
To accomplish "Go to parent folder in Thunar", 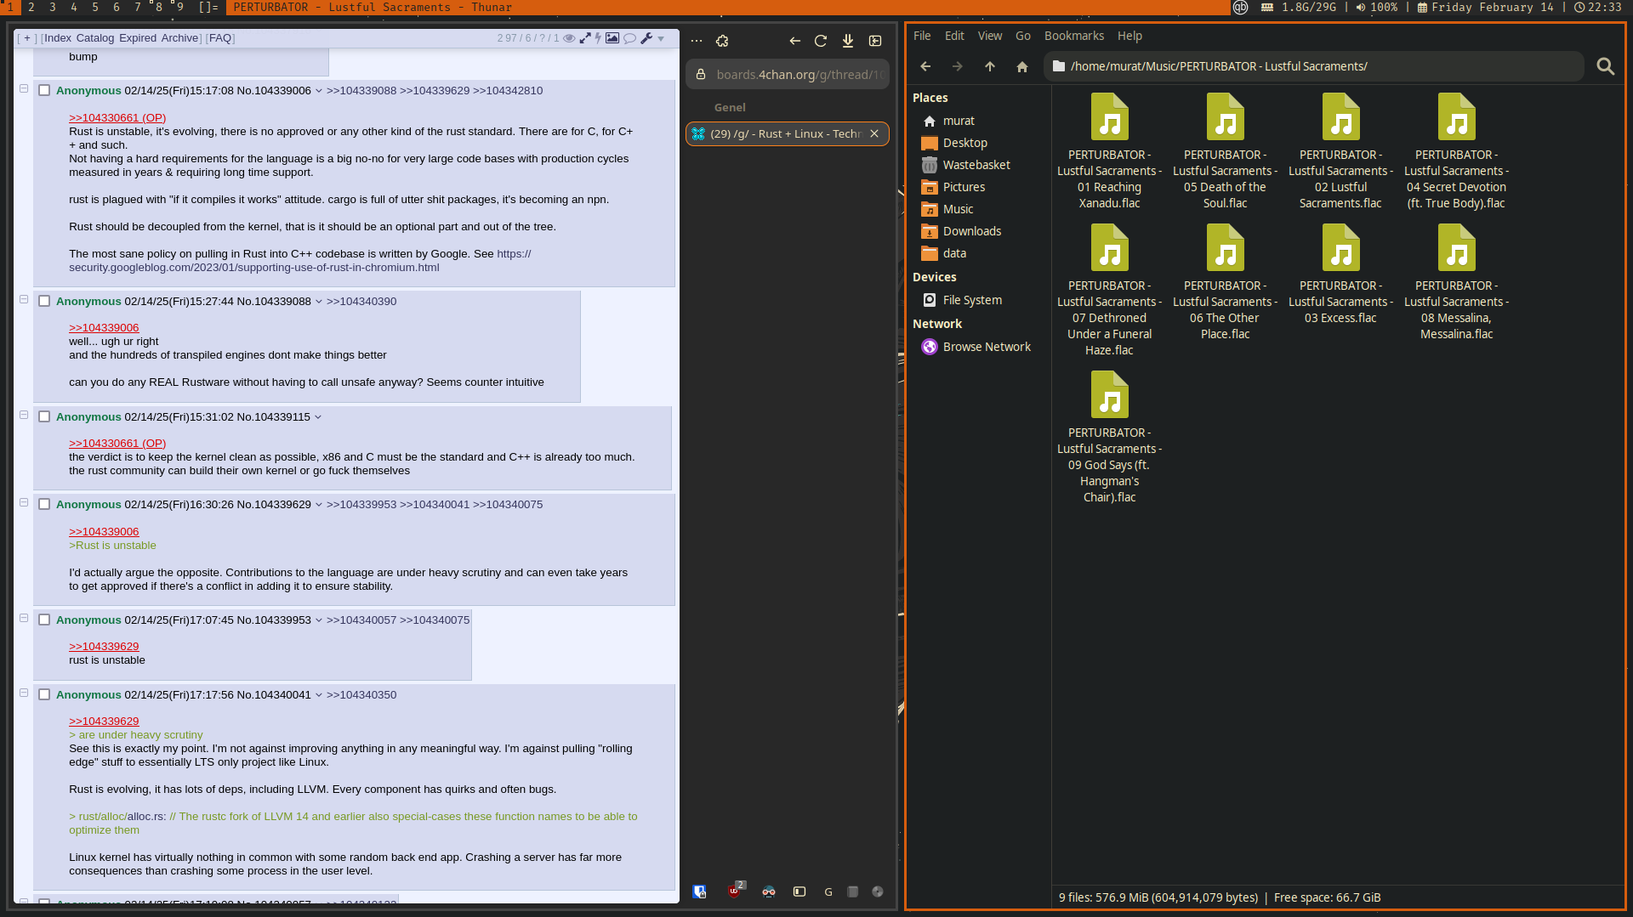I will pyautogui.click(x=990, y=66).
